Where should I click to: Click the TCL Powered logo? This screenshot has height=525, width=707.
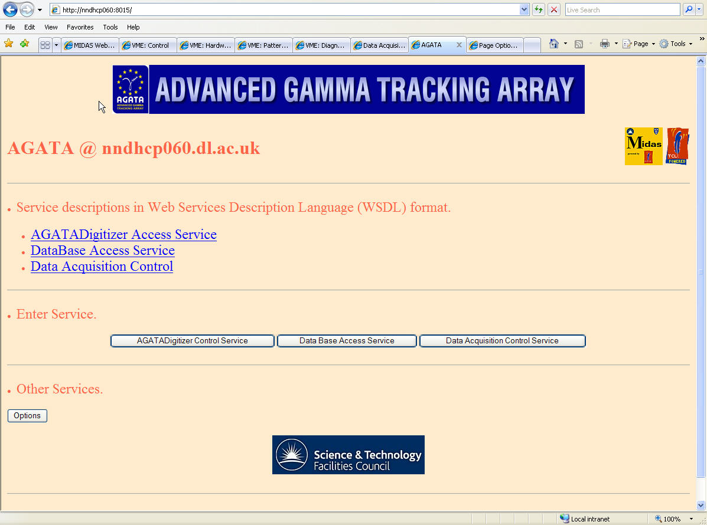[677, 146]
